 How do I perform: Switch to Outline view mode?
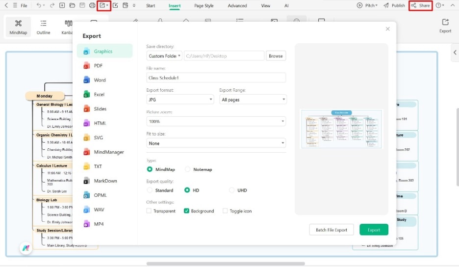tap(43, 27)
